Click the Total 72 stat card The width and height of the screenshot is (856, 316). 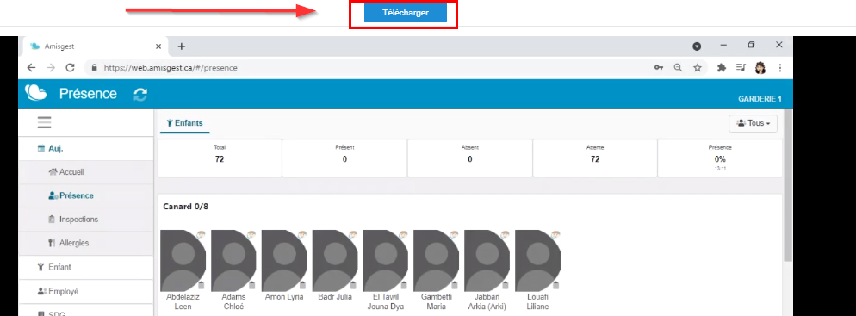(220, 158)
